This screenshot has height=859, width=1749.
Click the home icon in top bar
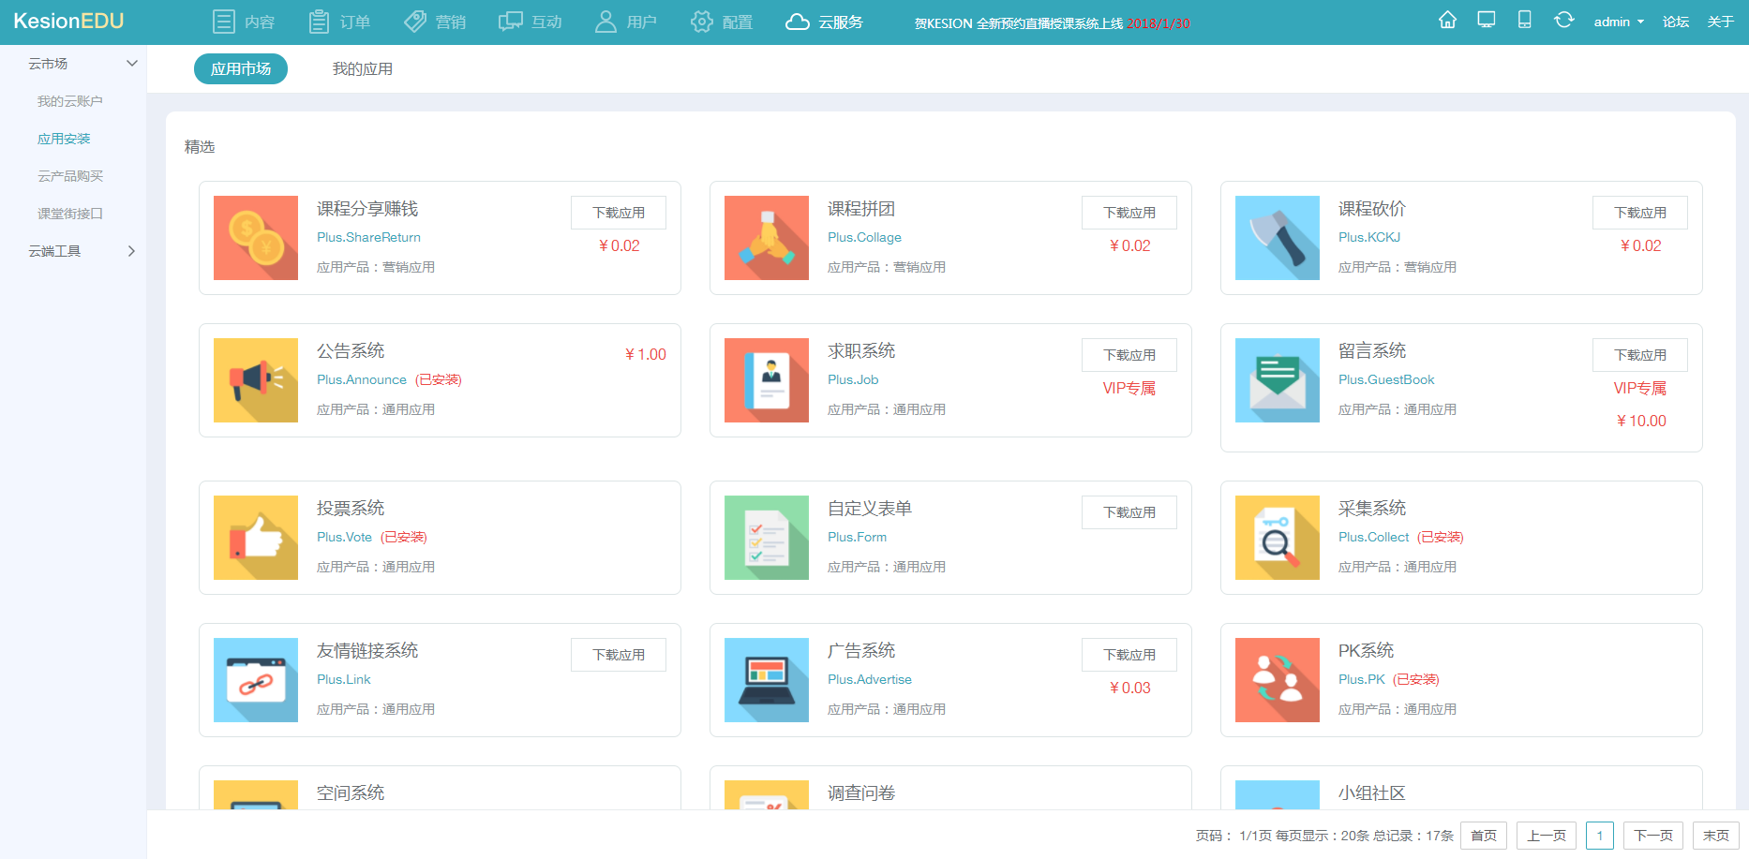(x=1447, y=21)
